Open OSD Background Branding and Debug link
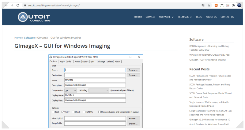 (209, 48)
